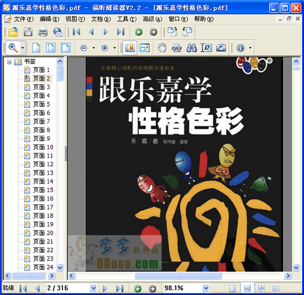This screenshot has width=304, height=295.
Task: Select bookmark 页面 17
Action: (43, 207)
